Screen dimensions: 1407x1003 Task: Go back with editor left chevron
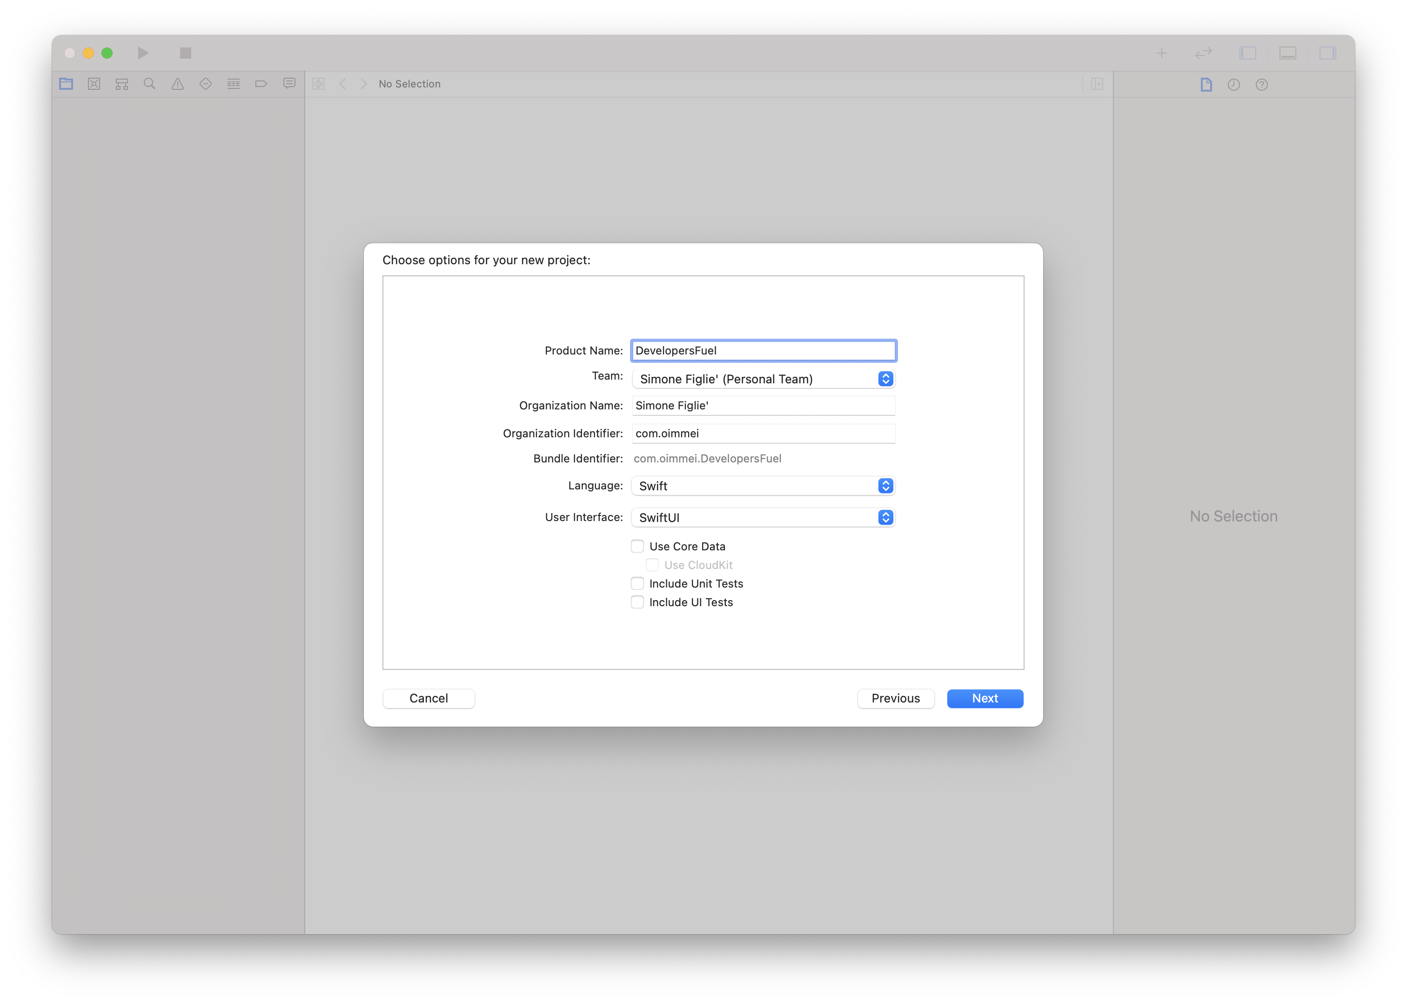pos(343,84)
